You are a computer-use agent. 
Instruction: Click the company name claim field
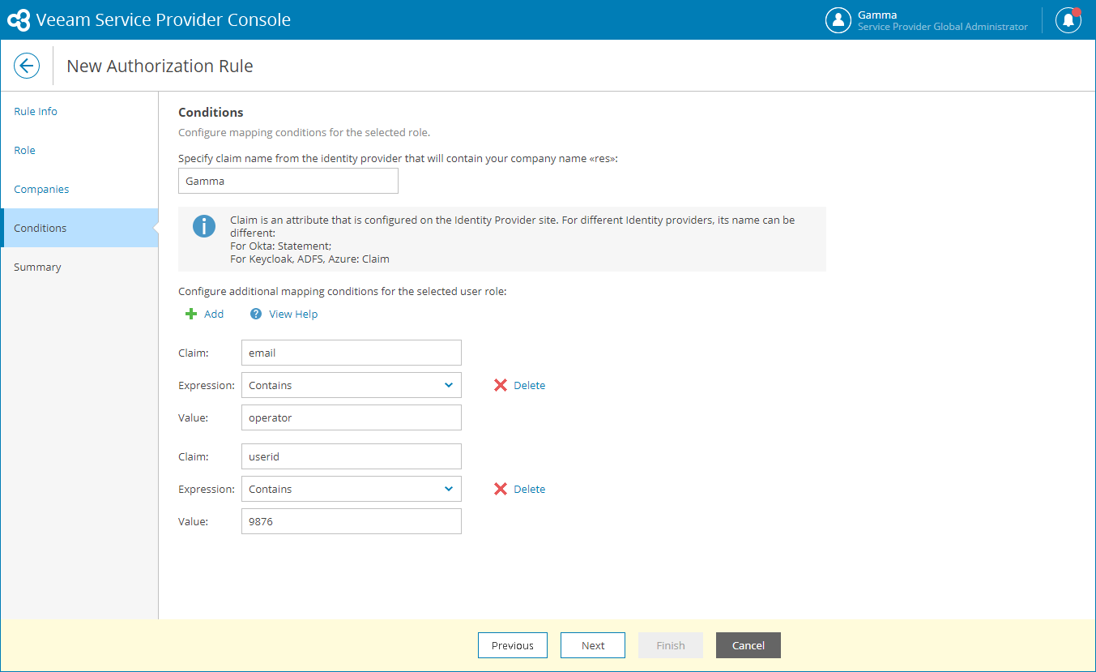288,181
